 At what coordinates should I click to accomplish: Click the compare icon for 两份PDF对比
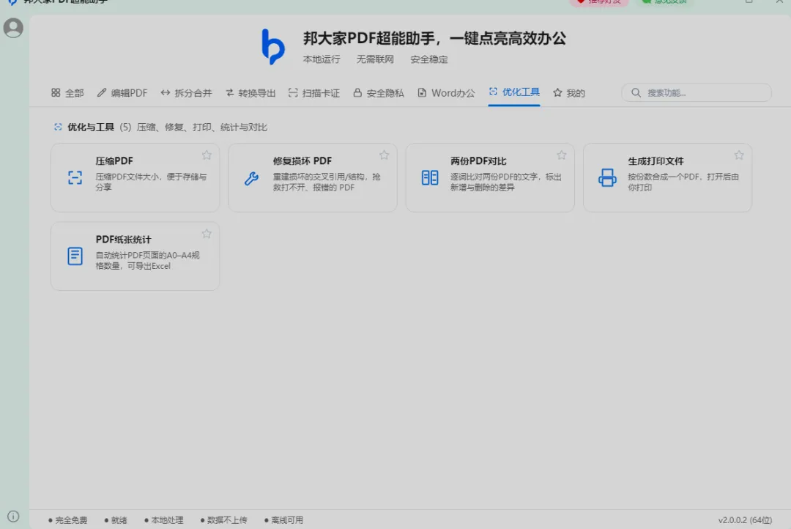[430, 178]
